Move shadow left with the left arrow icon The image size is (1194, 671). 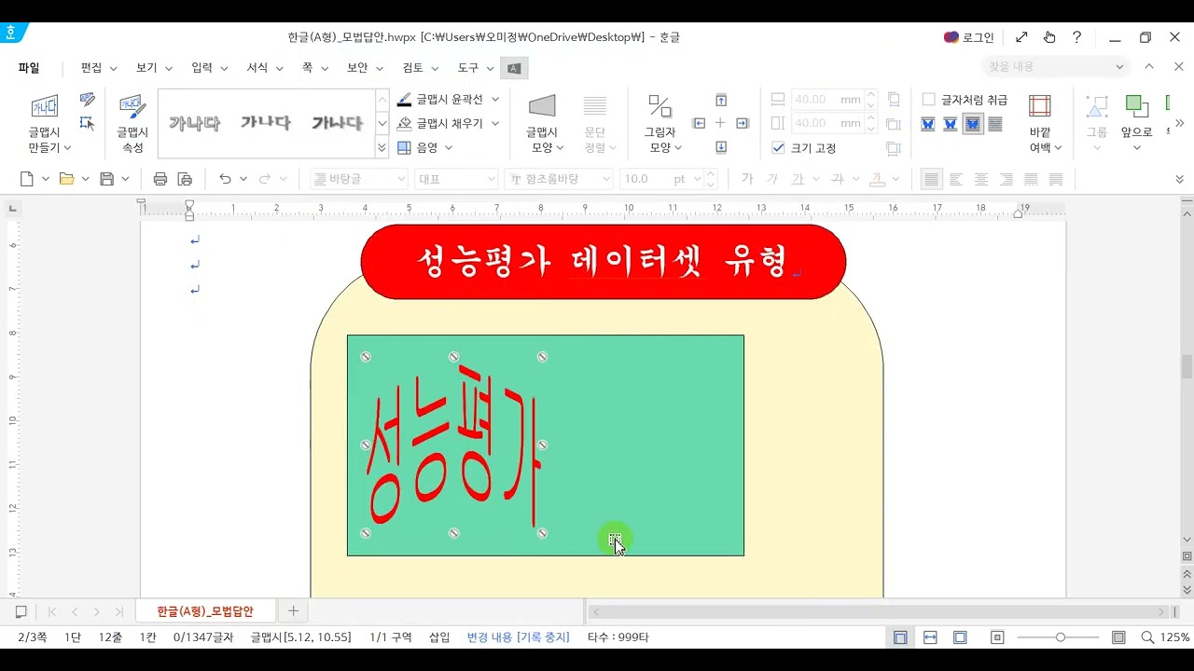[699, 123]
